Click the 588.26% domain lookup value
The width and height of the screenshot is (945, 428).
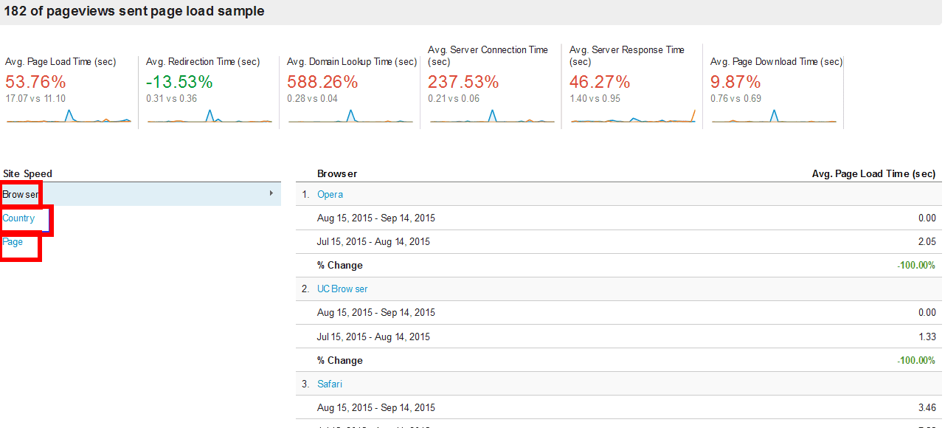(322, 82)
